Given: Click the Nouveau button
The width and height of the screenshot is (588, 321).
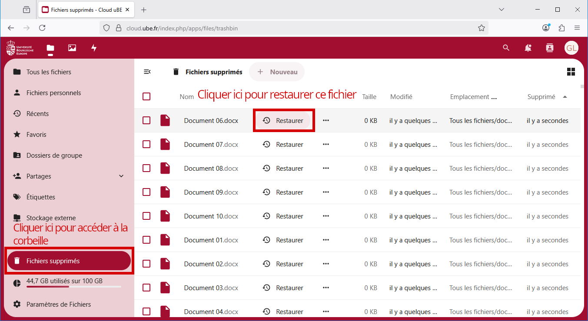Looking at the screenshot, I should 277,72.
